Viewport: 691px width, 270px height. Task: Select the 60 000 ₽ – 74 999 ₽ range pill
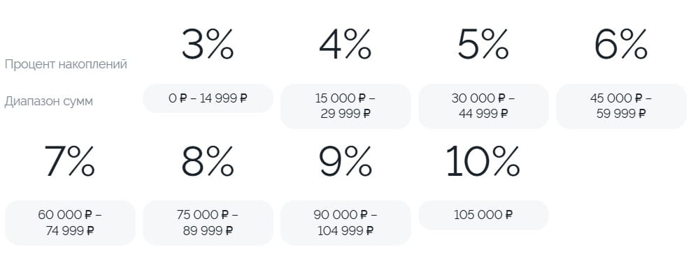tap(70, 223)
